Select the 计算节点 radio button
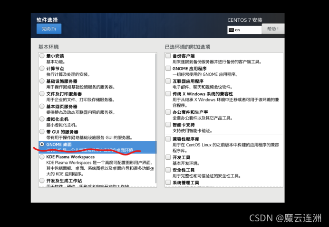 coord(42,68)
